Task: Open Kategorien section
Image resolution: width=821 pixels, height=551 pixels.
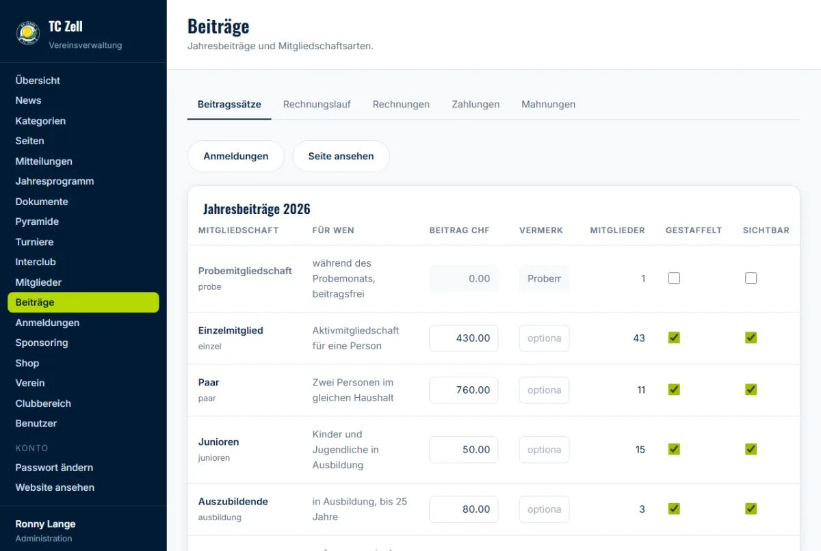Action: click(40, 121)
